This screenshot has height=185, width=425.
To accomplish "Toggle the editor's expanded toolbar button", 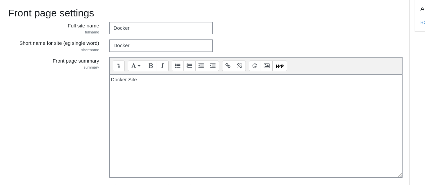I will click(119, 66).
